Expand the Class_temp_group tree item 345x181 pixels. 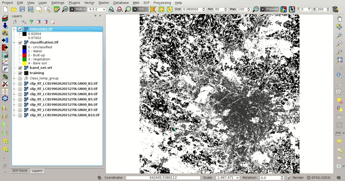(14, 78)
